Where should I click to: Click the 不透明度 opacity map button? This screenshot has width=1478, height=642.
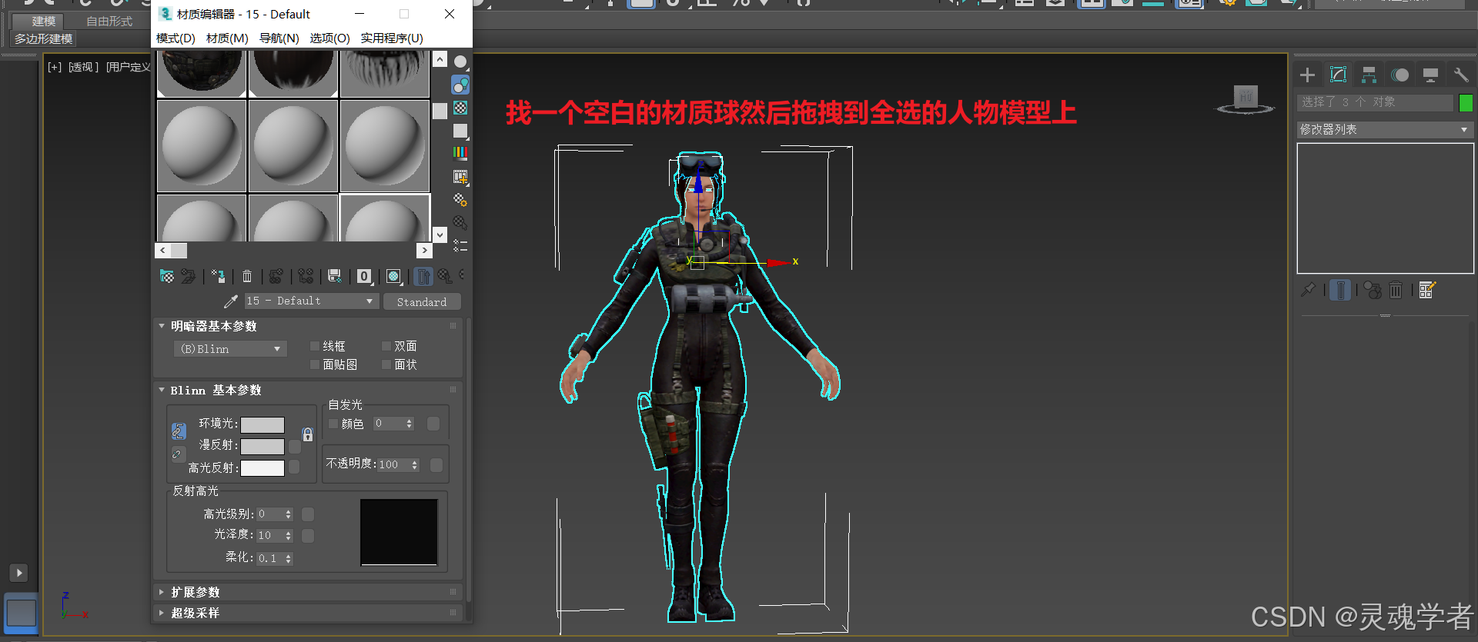[436, 464]
